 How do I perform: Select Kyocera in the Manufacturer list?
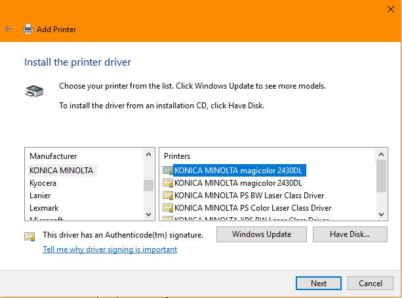pyautogui.click(x=43, y=183)
